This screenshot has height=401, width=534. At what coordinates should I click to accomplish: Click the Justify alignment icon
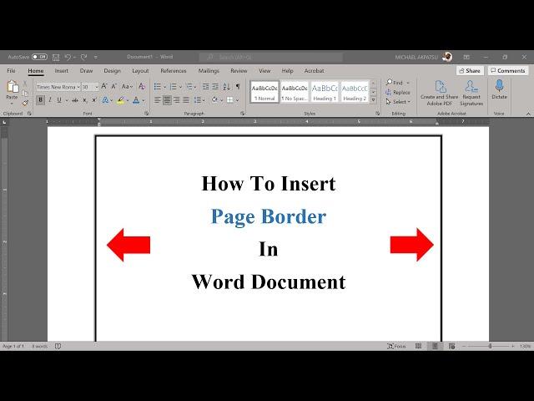186,100
